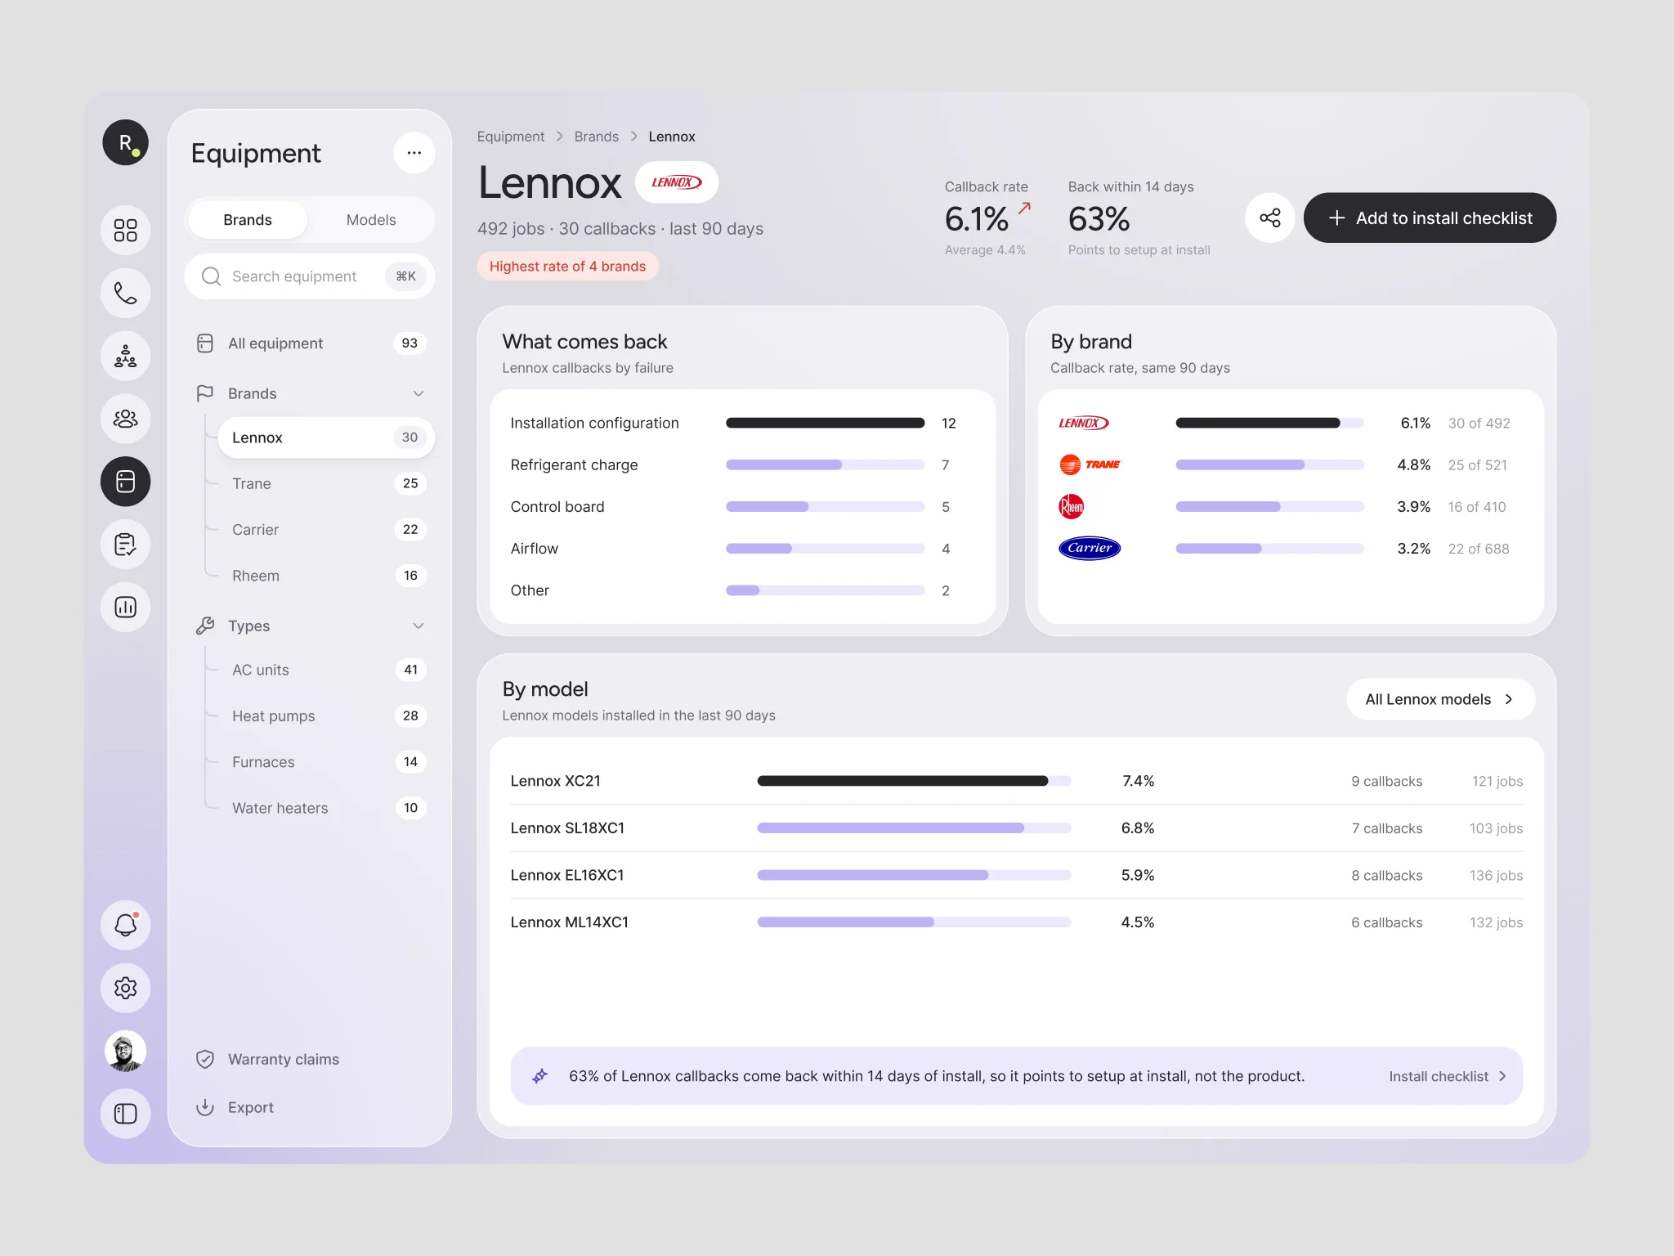This screenshot has height=1256, width=1674.
Task: Open All Lennox models
Action: coord(1440,699)
